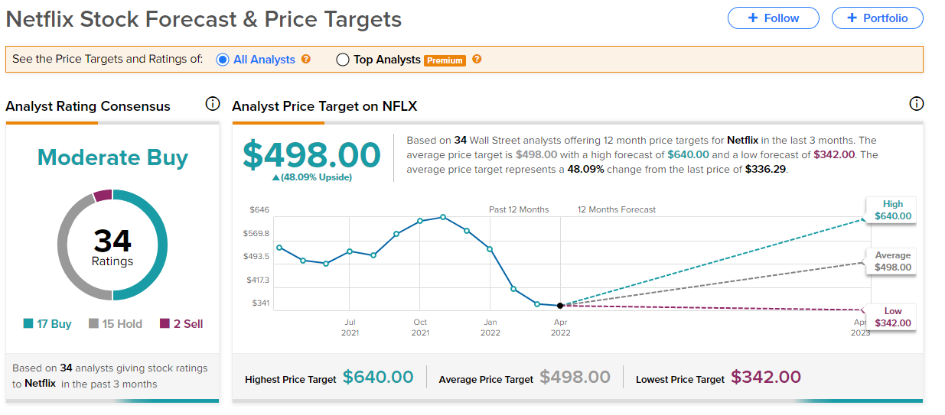Open info icon for Analyst Rating Consensus
945x415 pixels.
(213, 104)
